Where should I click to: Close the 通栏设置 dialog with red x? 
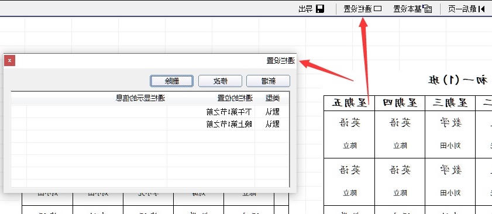click(x=10, y=61)
